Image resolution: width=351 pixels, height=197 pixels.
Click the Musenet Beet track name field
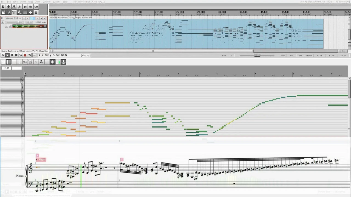tap(12, 18)
